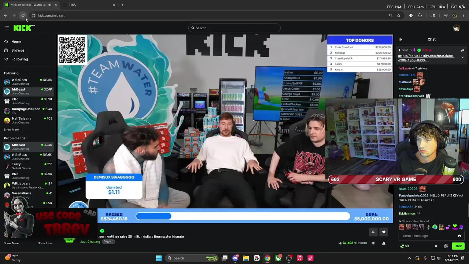Open the Kick hamburger sidebar menu

pos(7,28)
